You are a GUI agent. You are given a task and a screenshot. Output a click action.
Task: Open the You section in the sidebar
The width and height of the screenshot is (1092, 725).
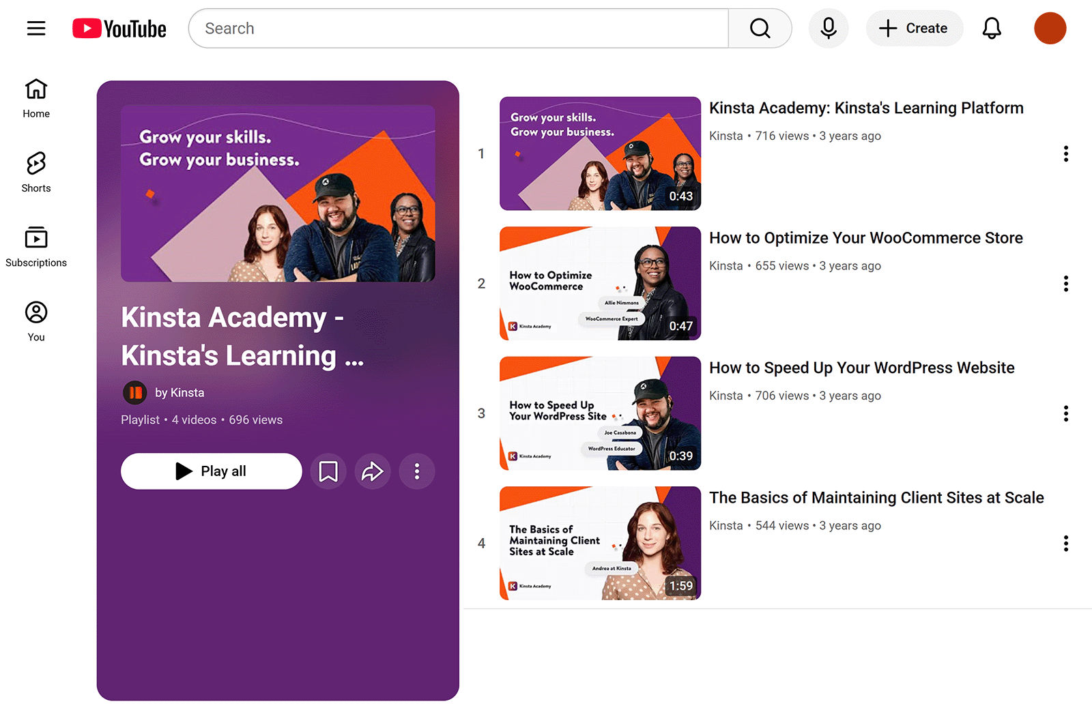tap(36, 322)
